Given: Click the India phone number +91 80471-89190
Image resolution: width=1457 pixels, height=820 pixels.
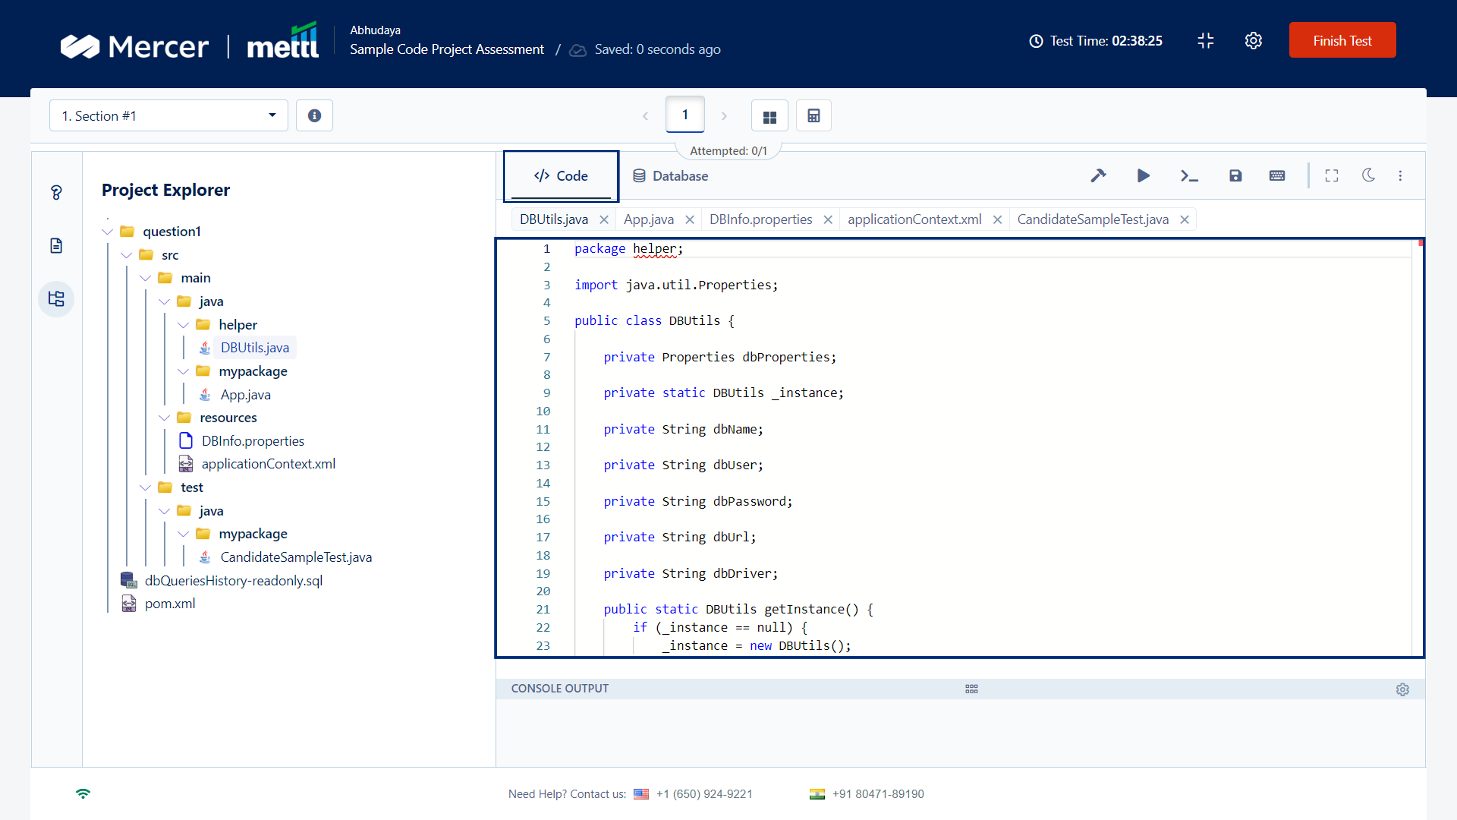Looking at the screenshot, I should pos(878,794).
